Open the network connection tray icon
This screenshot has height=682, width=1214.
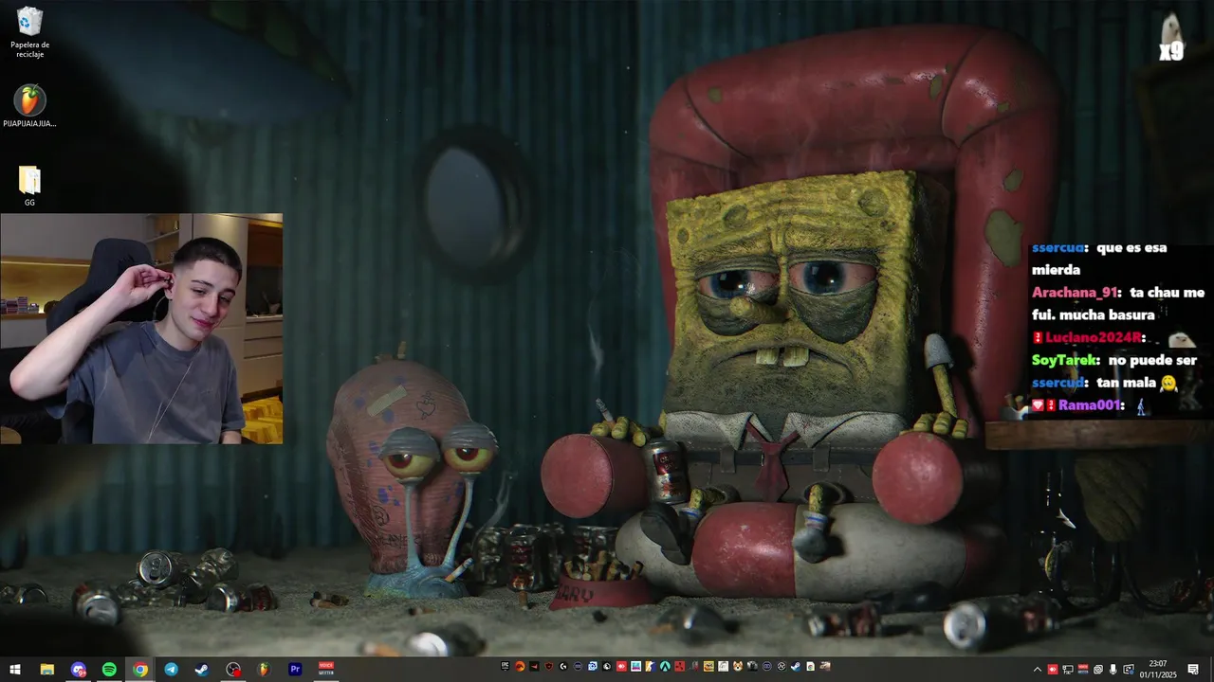[1068, 670]
